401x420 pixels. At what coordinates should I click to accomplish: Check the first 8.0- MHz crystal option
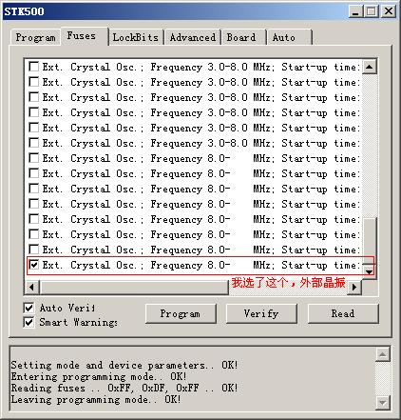coord(33,158)
